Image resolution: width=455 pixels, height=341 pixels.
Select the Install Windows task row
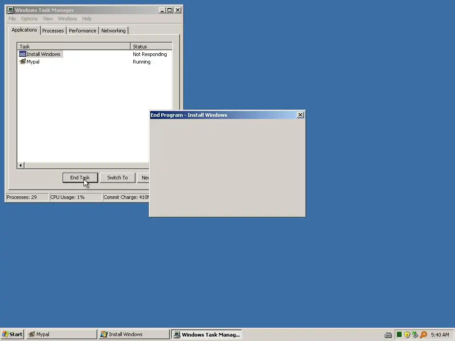click(x=94, y=54)
